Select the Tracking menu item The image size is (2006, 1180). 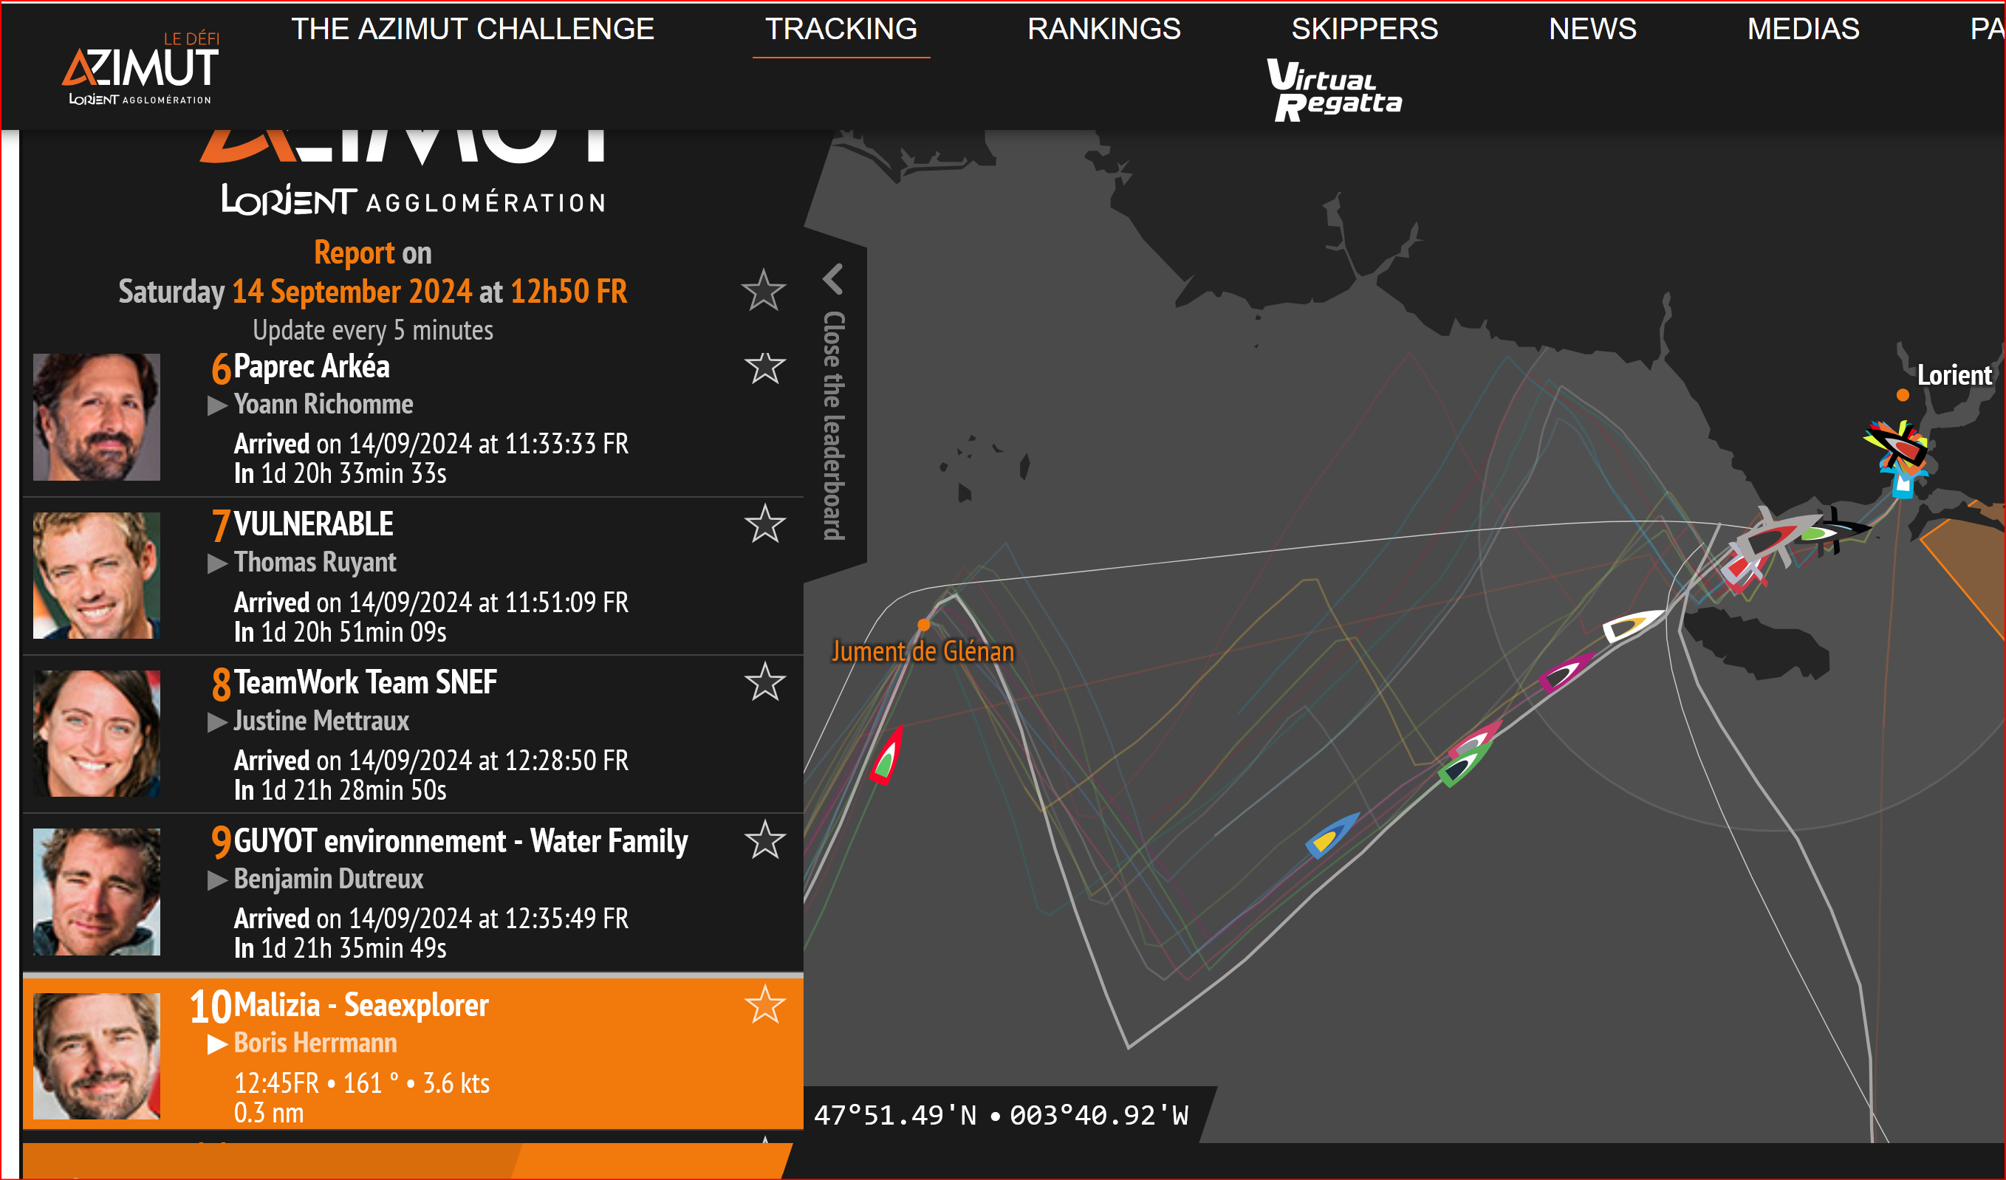click(x=841, y=30)
